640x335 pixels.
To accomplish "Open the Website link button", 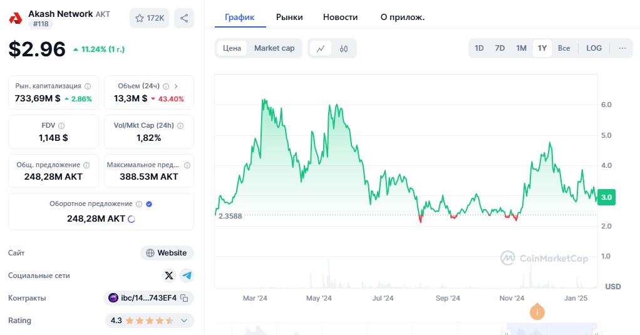I will click(167, 253).
